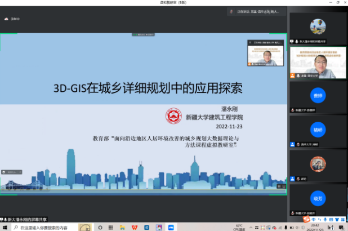This screenshot has height=231, width=348.
Task: Open the 褚峤 participant tile
Action: coord(318,131)
